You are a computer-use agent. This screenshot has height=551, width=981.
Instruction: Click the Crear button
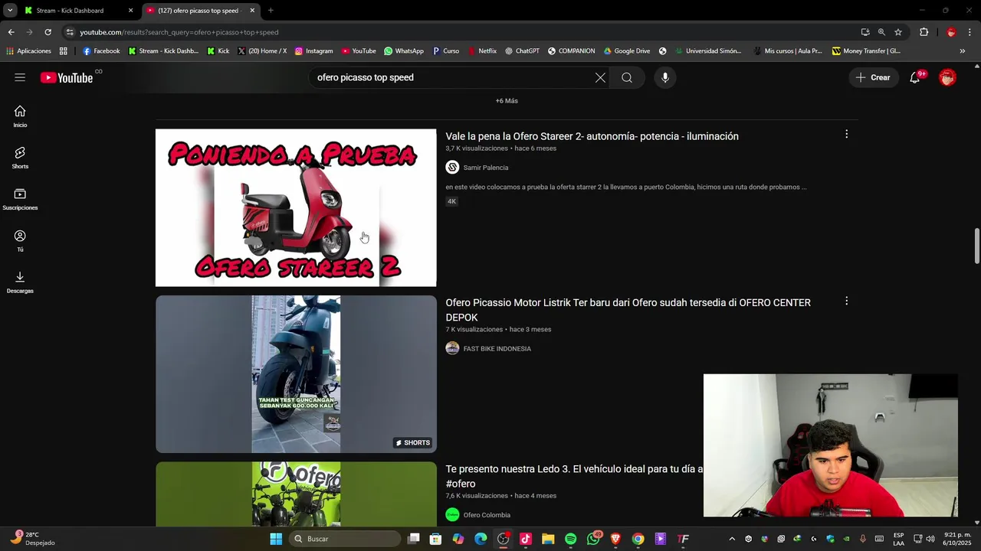(873, 77)
